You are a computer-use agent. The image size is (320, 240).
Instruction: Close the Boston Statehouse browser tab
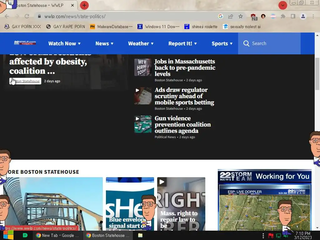click(72, 6)
